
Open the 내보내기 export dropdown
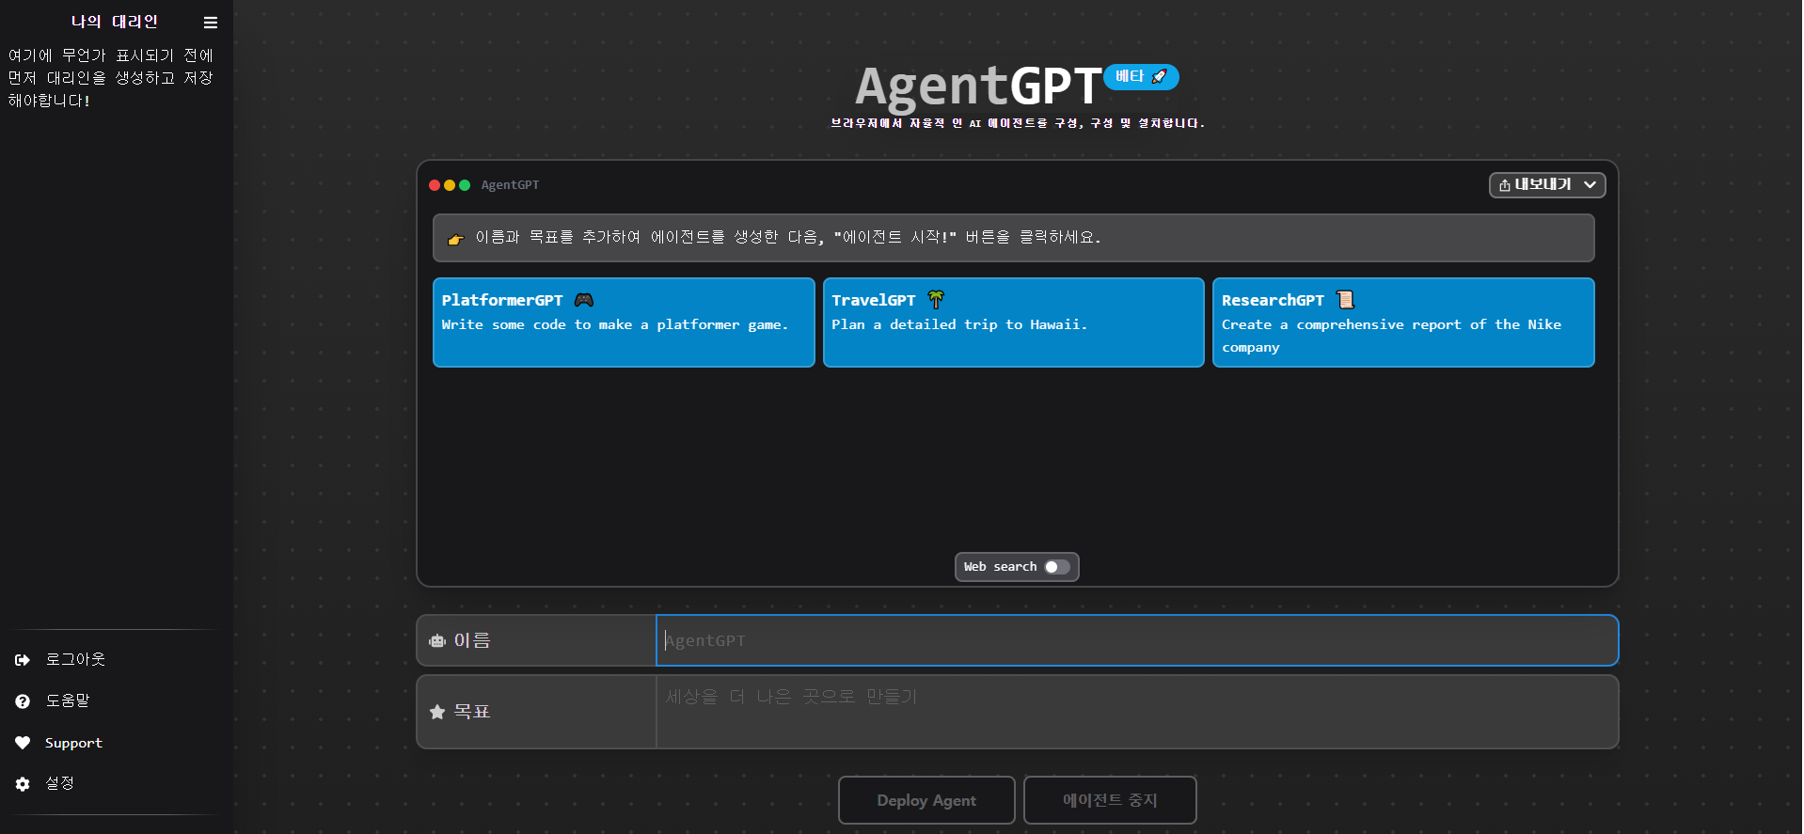pos(1547,185)
